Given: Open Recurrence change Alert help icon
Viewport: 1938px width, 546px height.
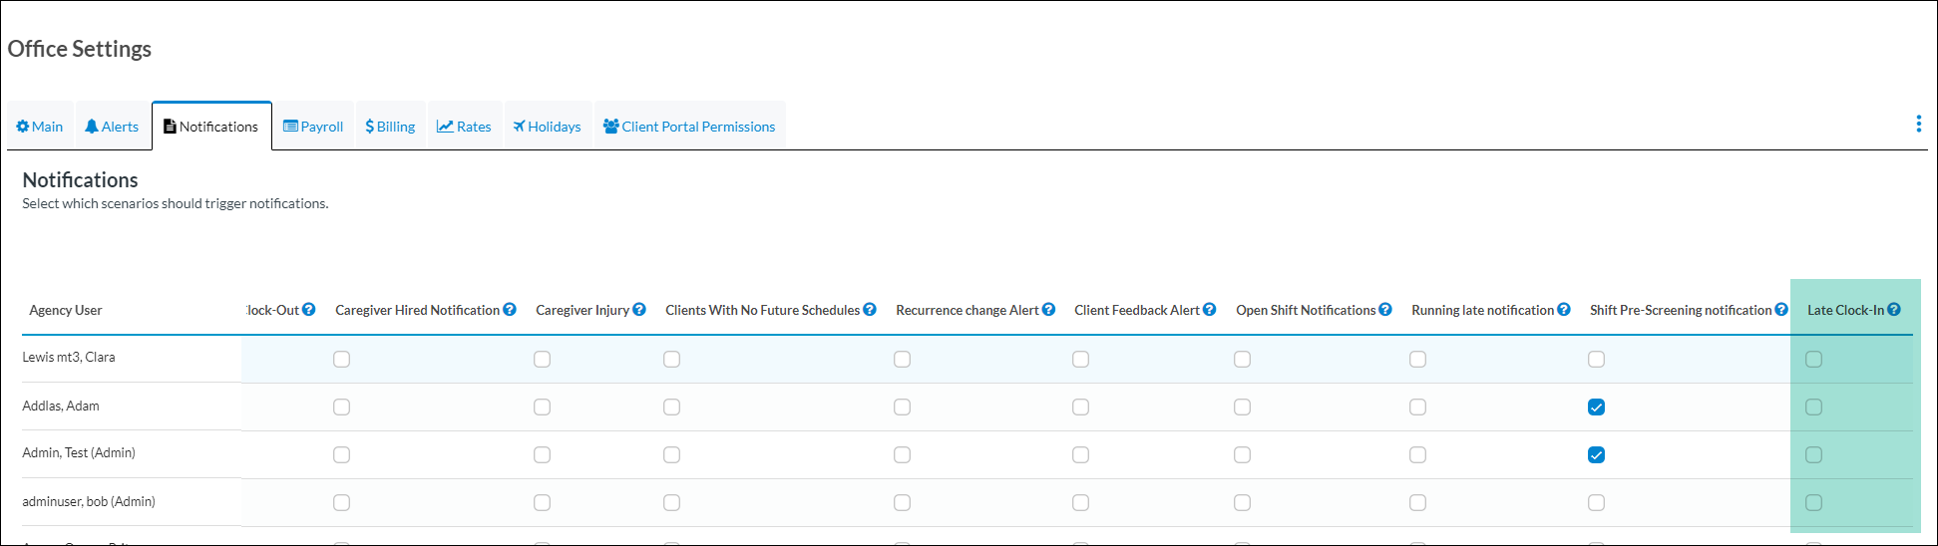Looking at the screenshot, I should coord(1049,310).
